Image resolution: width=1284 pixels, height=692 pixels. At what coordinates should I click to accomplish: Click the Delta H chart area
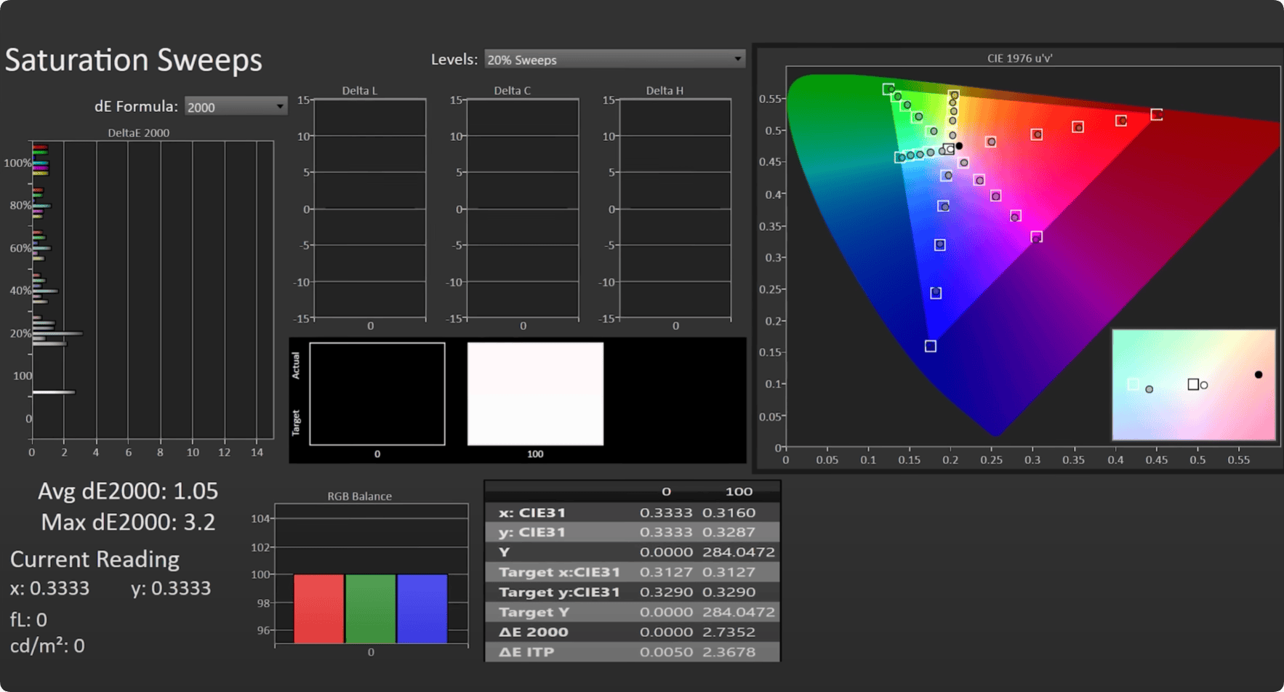click(x=675, y=209)
